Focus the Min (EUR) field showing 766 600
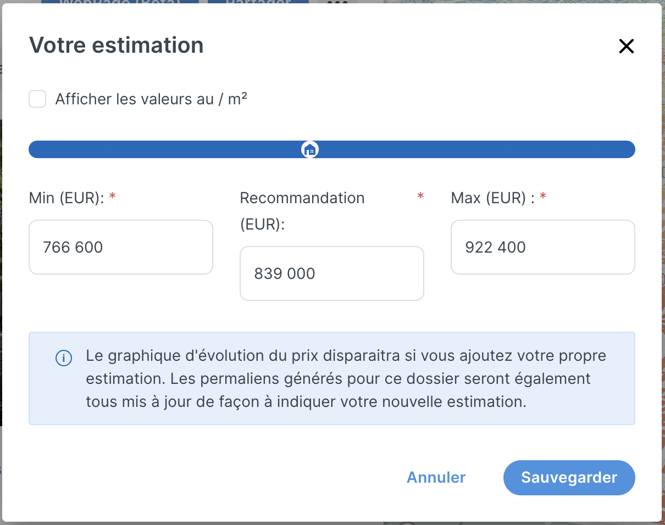The width and height of the screenshot is (665, 525). coord(121,247)
